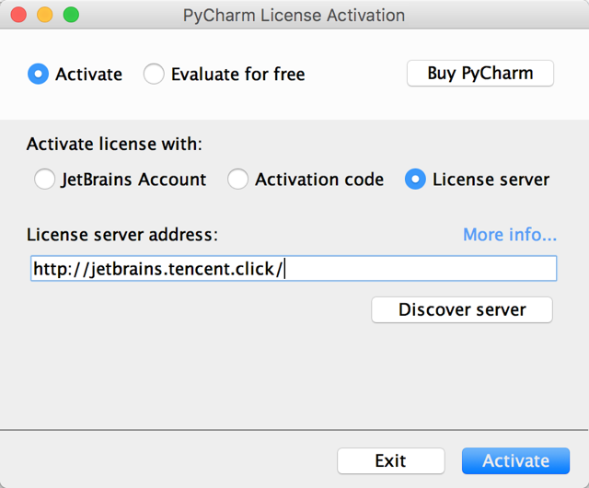The height and width of the screenshot is (488, 589).
Task: Minimize the window with the yellow button
Action: (x=45, y=16)
